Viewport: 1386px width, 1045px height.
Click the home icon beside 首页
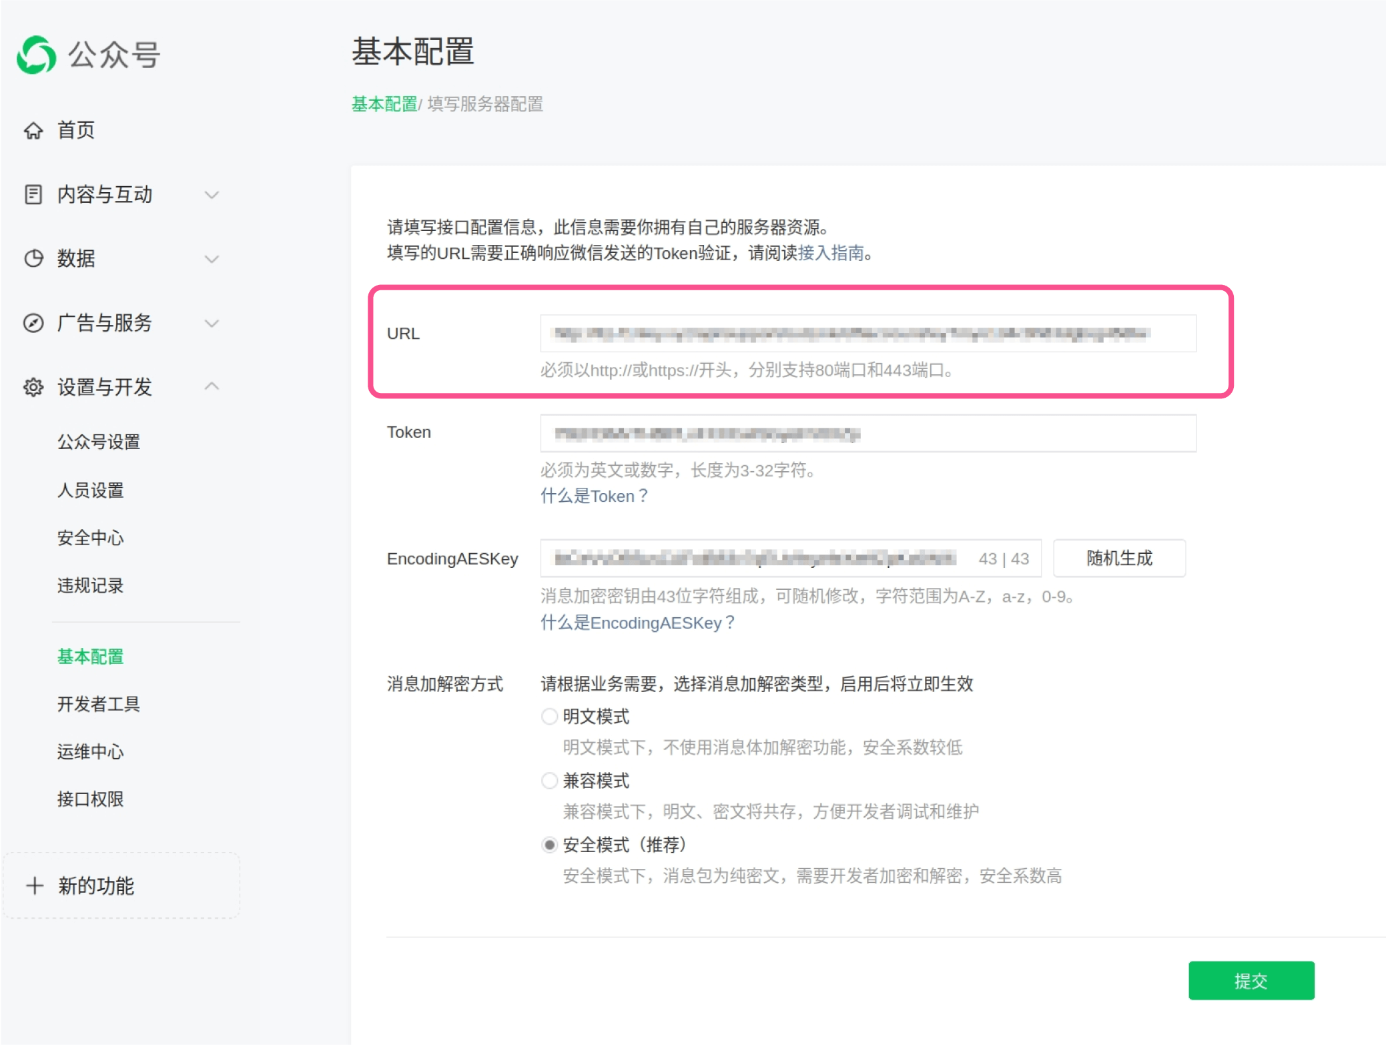33,130
